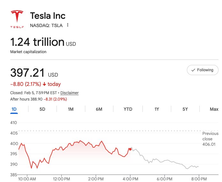Click the Previous close 406.01 label

click(x=210, y=139)
